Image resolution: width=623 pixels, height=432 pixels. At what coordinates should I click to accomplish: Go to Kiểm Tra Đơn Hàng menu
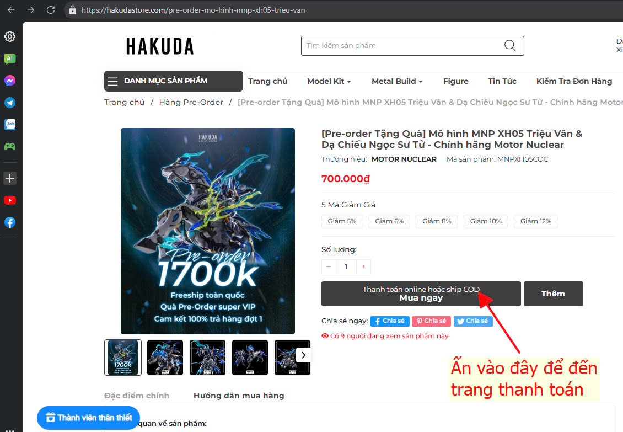(574, 81)
